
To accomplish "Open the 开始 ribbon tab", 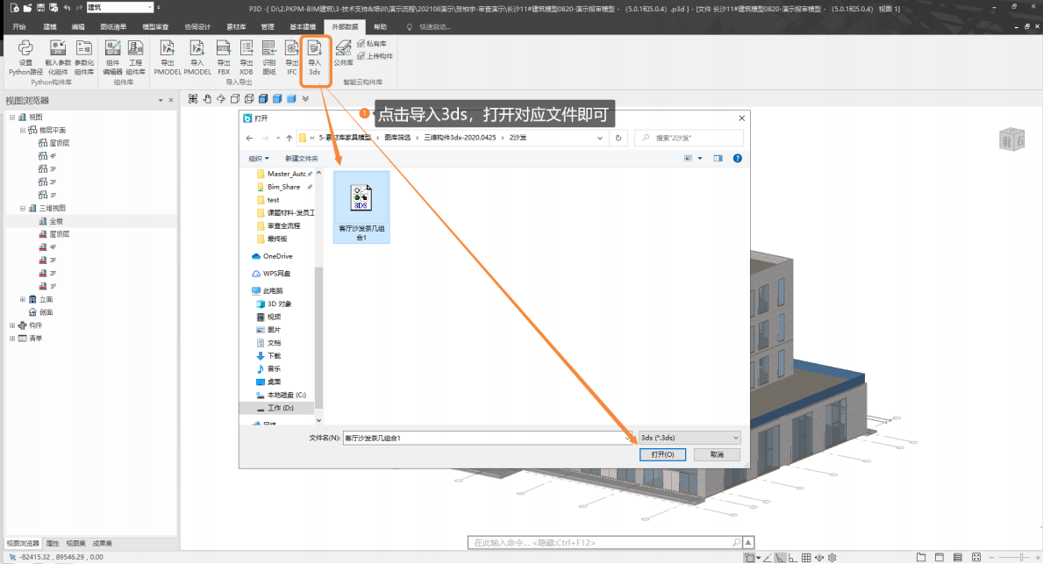I will coord(19,26).
